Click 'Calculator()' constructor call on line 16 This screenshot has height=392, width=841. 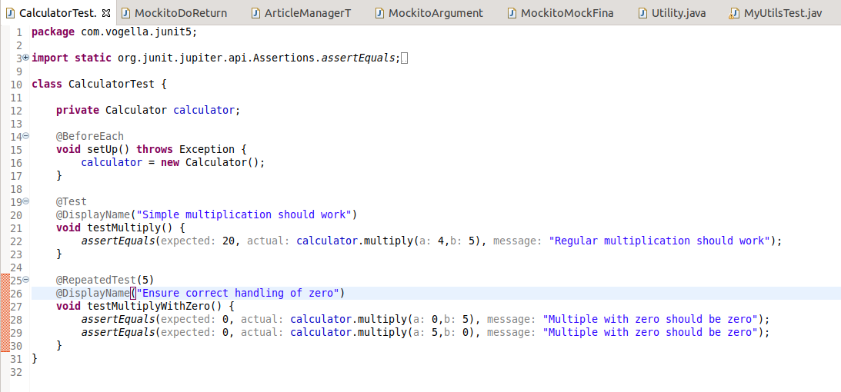(222, 162)
